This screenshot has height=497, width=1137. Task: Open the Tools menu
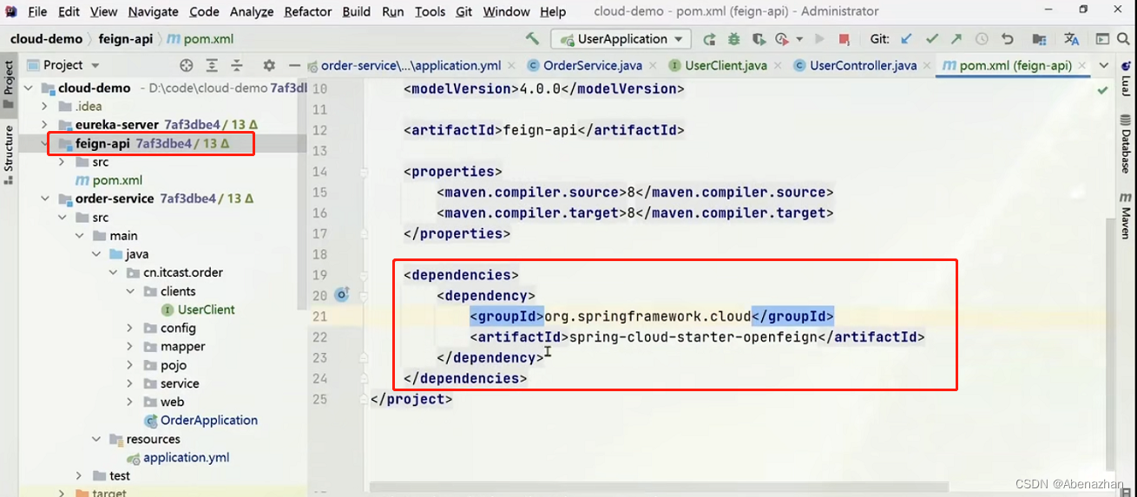[430, 11]
